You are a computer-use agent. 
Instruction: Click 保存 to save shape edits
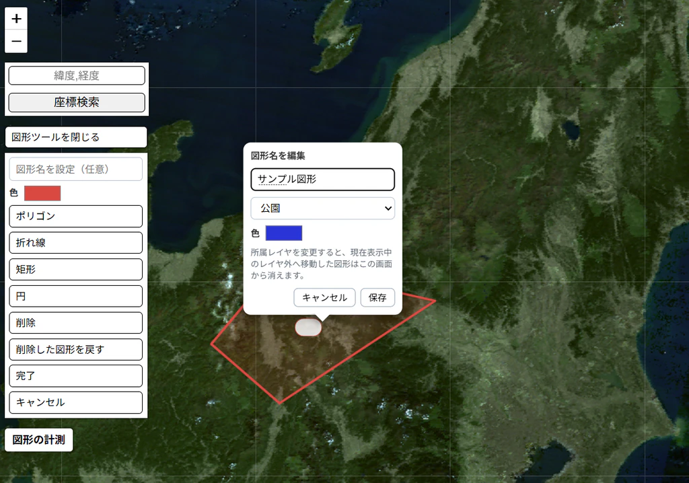[377, 297]
